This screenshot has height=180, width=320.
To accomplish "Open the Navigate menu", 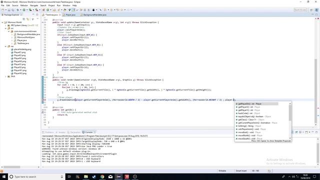I will point(34,5).
